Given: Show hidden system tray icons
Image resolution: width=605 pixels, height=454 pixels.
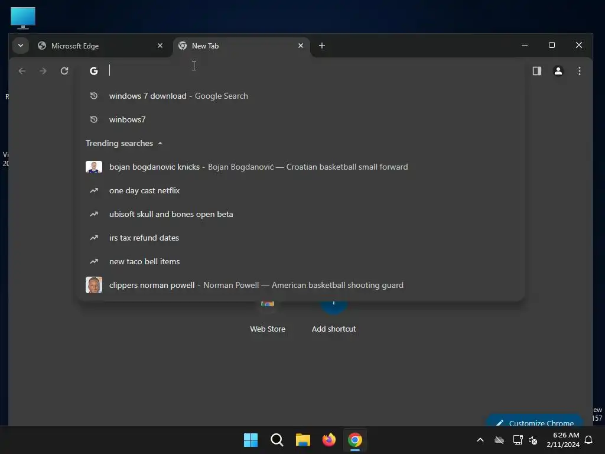Looking at the screenshot, I should 480,440.
